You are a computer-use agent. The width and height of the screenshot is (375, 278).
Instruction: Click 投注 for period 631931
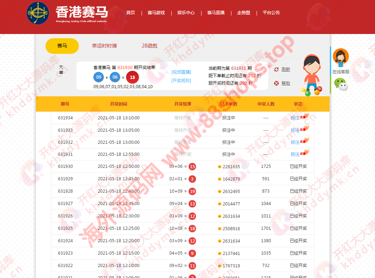[295, 154]
